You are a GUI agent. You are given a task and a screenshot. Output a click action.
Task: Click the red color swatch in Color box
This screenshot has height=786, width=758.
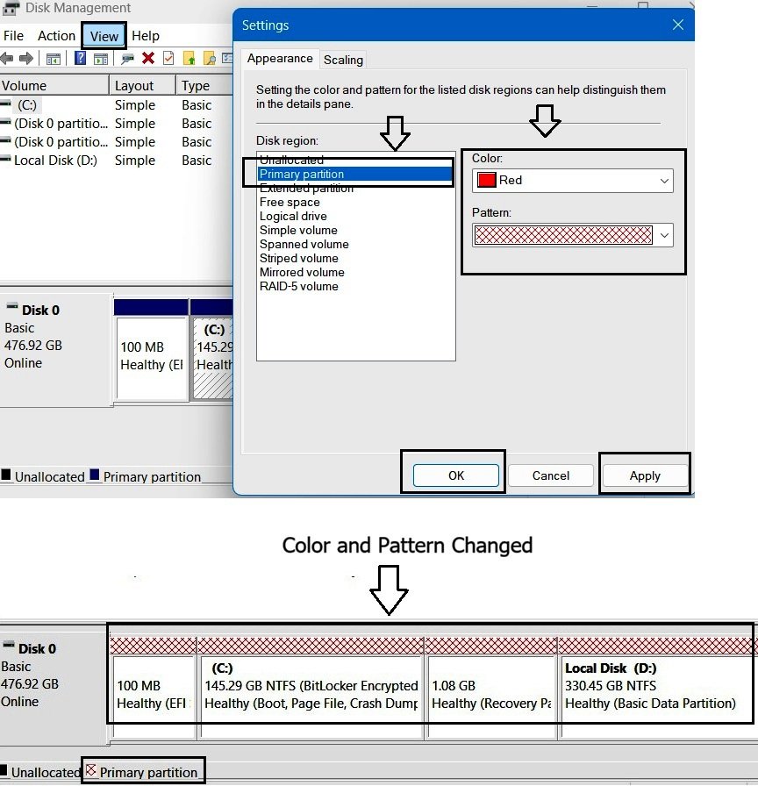click(x=486, y=180)
